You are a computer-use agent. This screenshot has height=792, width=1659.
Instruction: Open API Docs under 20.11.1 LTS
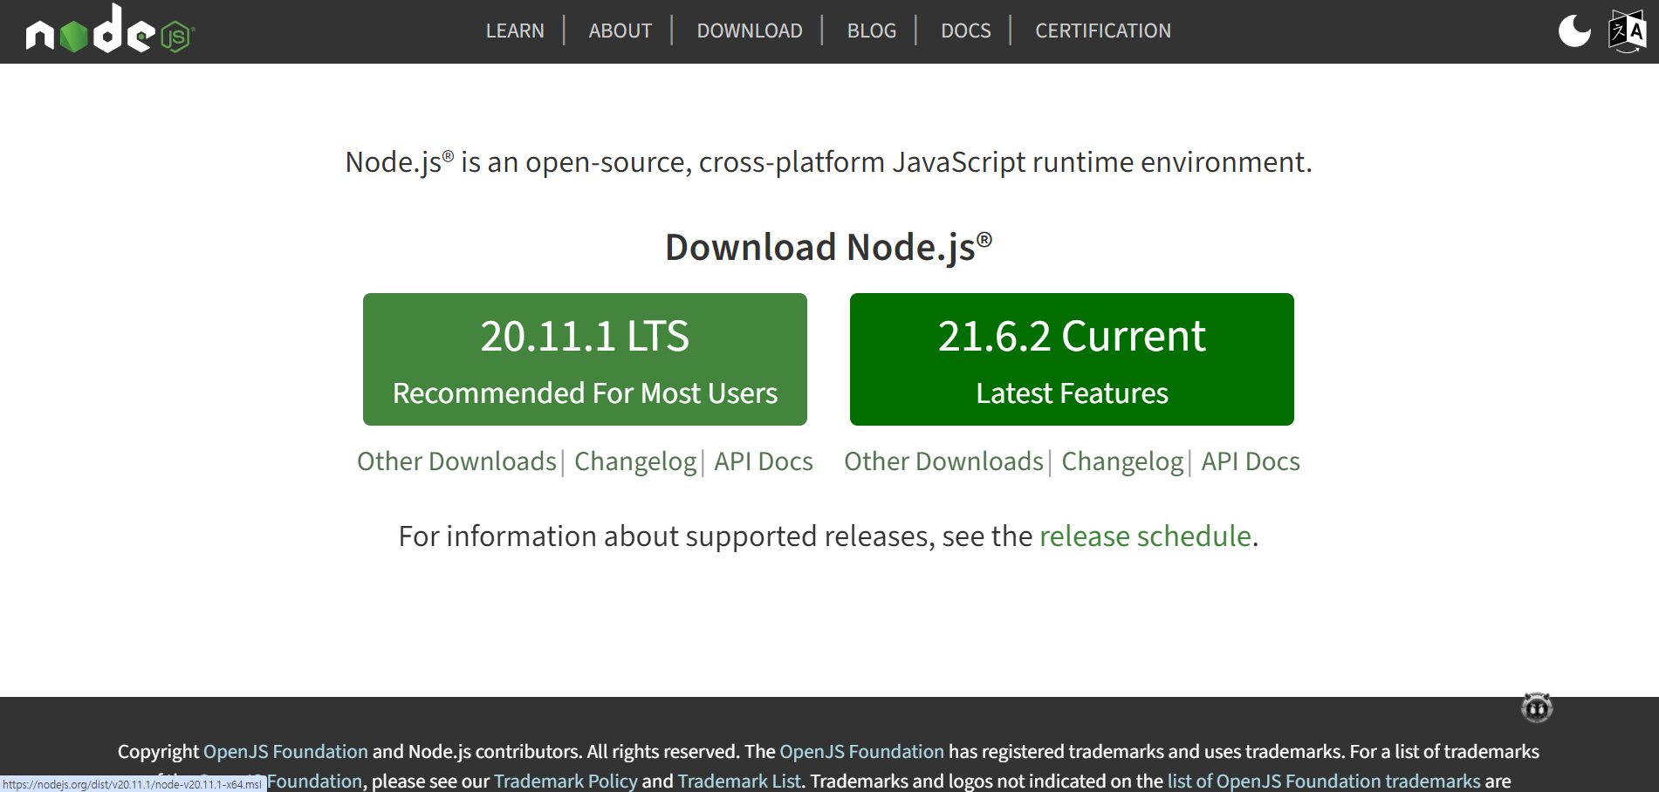coord(764,461)
